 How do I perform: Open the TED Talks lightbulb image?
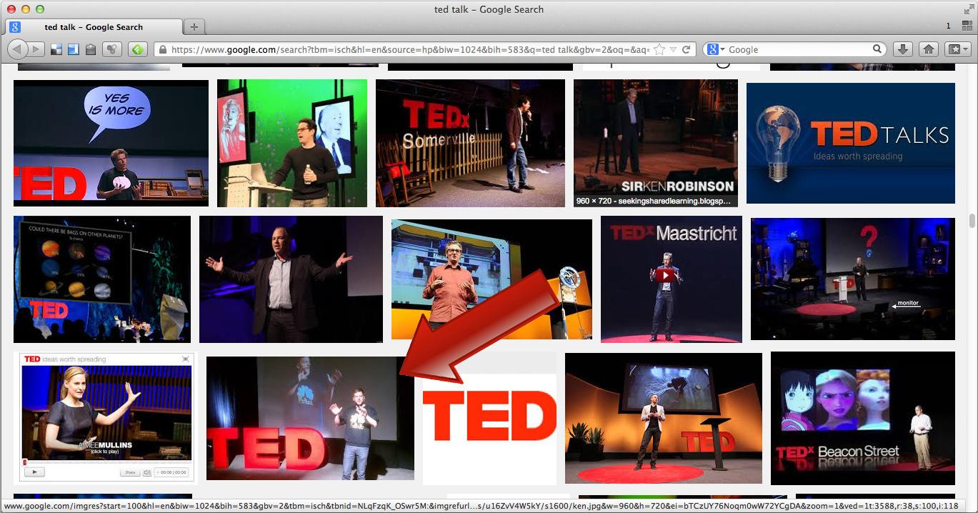tap(851, 143)
